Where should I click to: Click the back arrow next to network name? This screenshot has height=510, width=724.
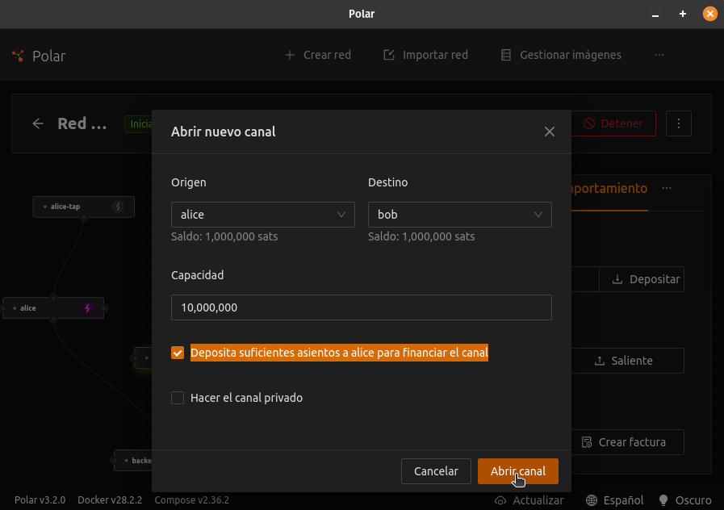pyautogui.click(x=38, y=123)
